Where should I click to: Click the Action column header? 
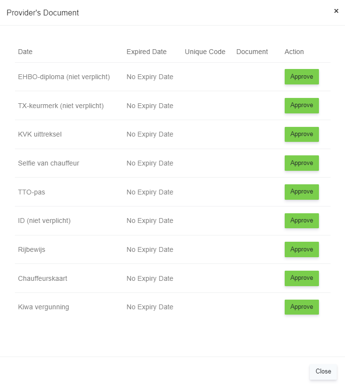click(x=294, y=52)
